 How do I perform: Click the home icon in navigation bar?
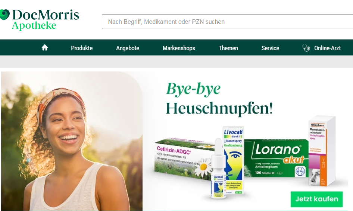(x=44, y=48)
